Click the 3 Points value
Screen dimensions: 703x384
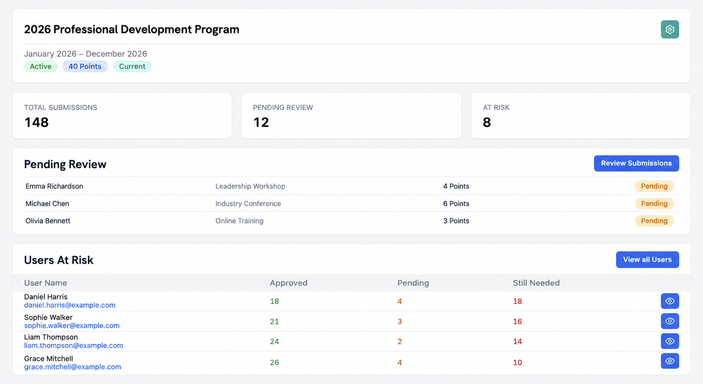456,221
